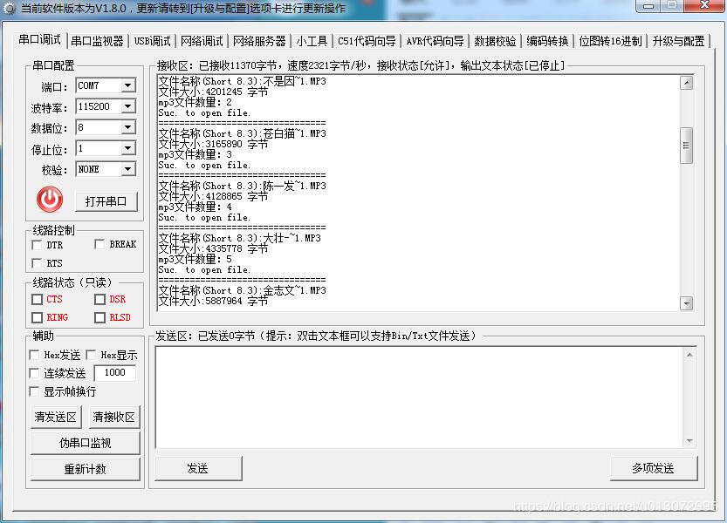The image size is (727, 523).
Task: Click the line mp3文件数量: 5
Action: [x=195, y=259]
